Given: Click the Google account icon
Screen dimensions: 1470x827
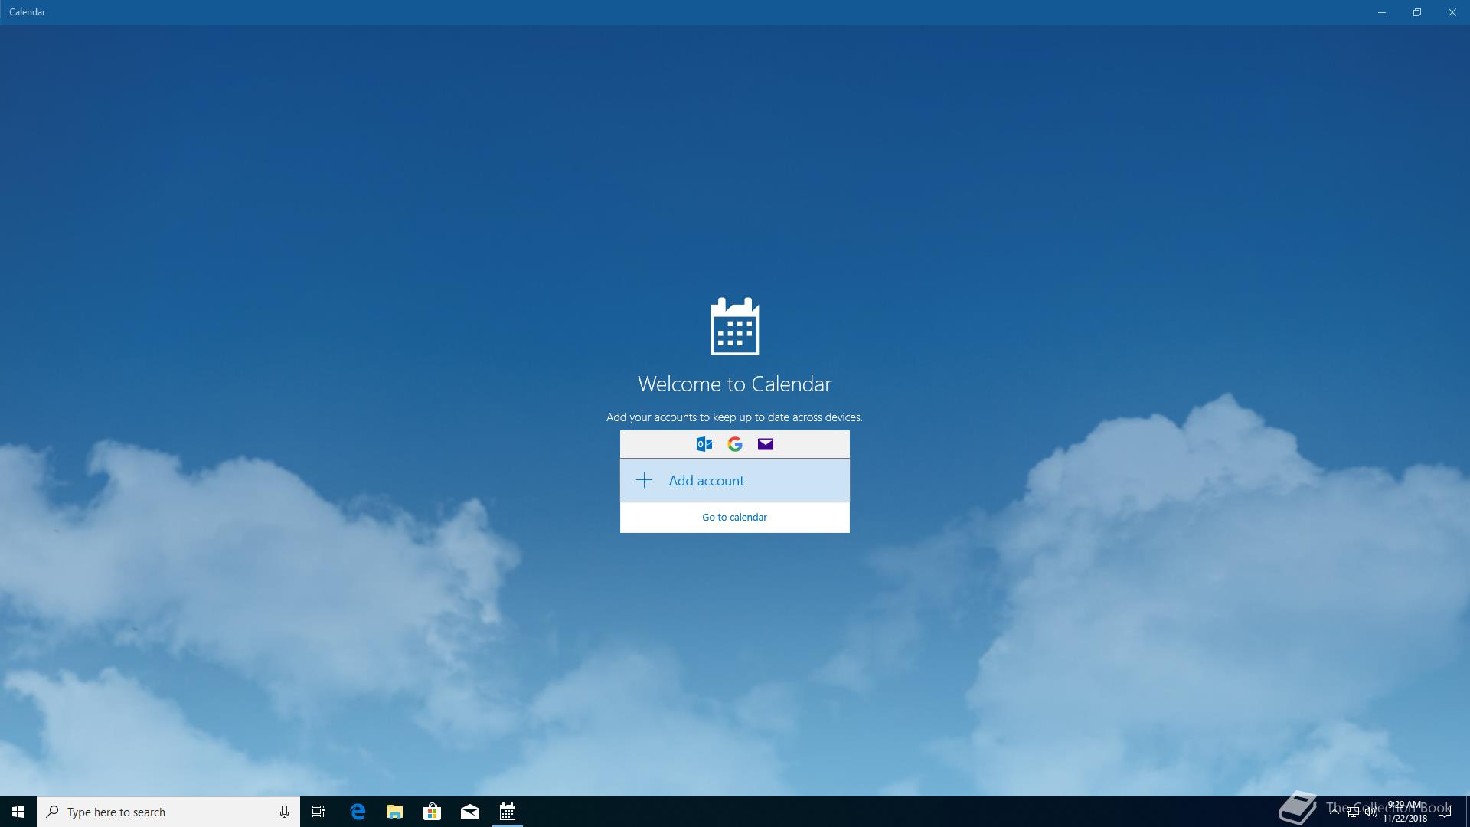Looking at the screenshot, I should tap(735, 444).
